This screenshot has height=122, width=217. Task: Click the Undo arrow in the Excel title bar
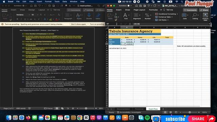tap(149, 6)
